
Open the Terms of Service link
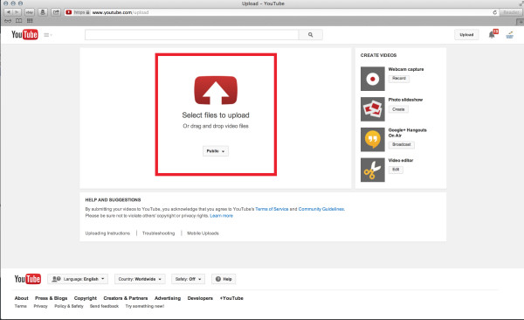272,209
